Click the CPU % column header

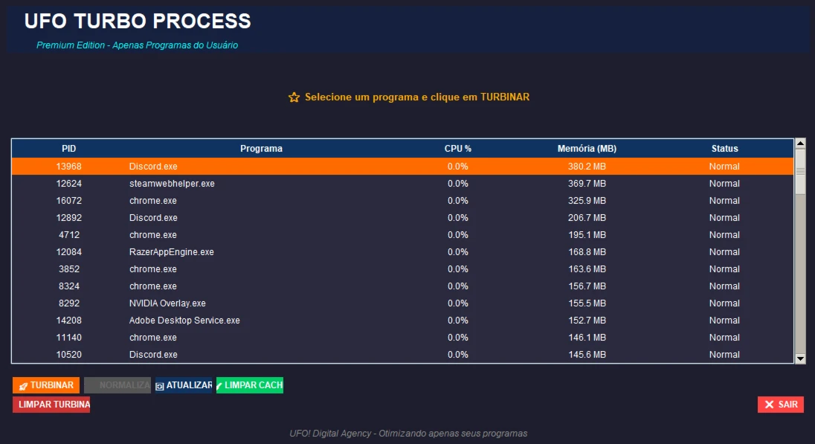tap(457, 149)
